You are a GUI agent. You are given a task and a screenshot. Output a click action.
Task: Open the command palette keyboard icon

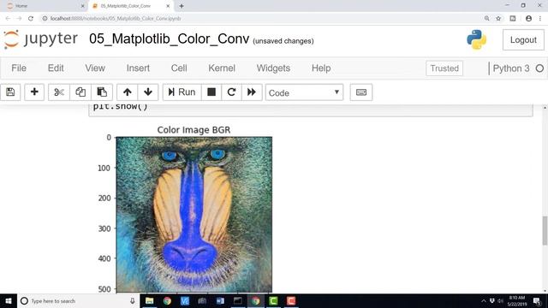(x=361, y=92)
